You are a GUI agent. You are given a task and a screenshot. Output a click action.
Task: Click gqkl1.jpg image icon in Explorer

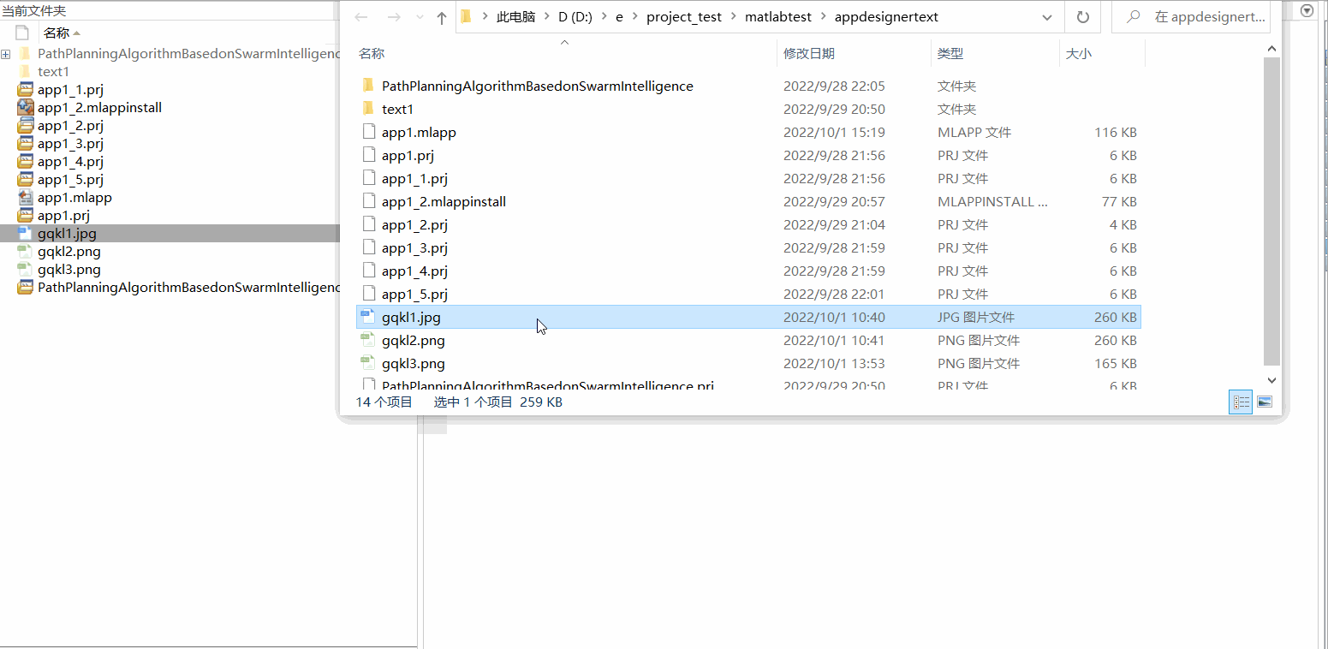pyautogui.click(x=368, y=317)
